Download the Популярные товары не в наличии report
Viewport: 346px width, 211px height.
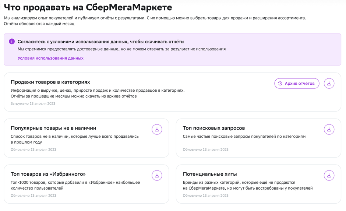tap(157, 130)
